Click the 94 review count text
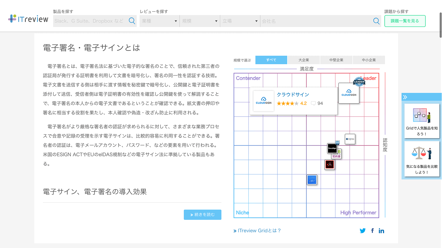This screenshot has width=442, height=248. click(320, 103)
